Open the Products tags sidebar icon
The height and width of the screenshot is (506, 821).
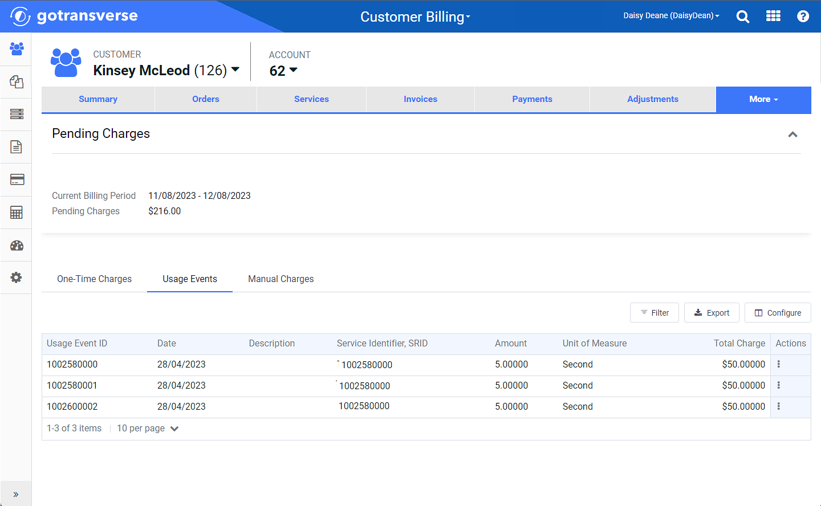coord(17,81)
